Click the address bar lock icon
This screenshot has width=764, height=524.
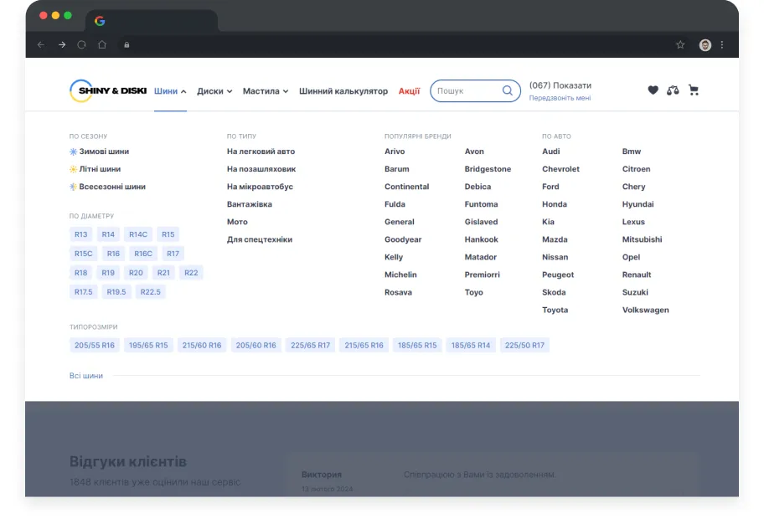(x=126, y=45)
